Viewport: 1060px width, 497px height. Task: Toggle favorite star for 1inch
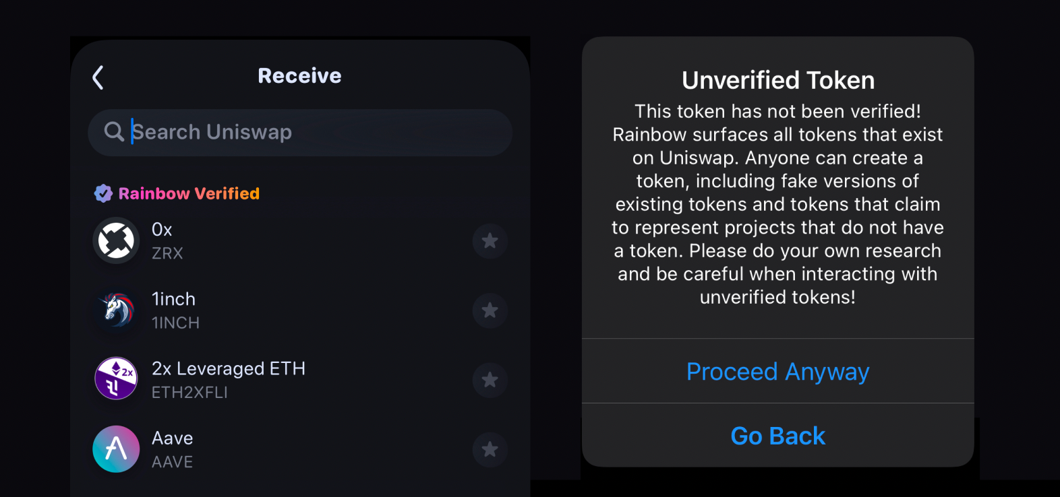click(490, 310)
